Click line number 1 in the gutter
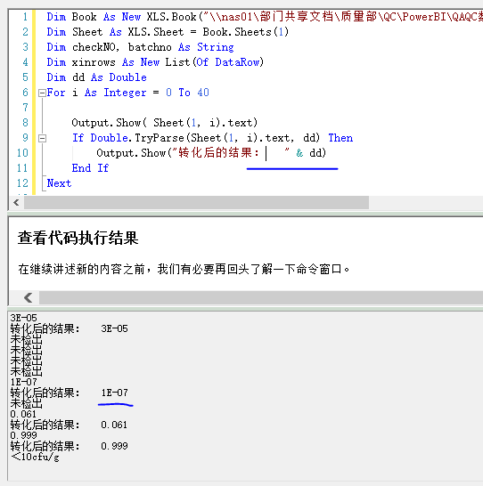 click(26, 17)
